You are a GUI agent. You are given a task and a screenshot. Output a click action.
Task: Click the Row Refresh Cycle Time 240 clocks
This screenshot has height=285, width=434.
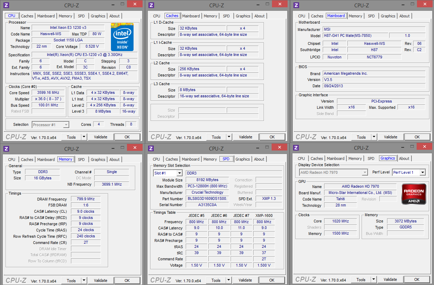click(86, 236)
